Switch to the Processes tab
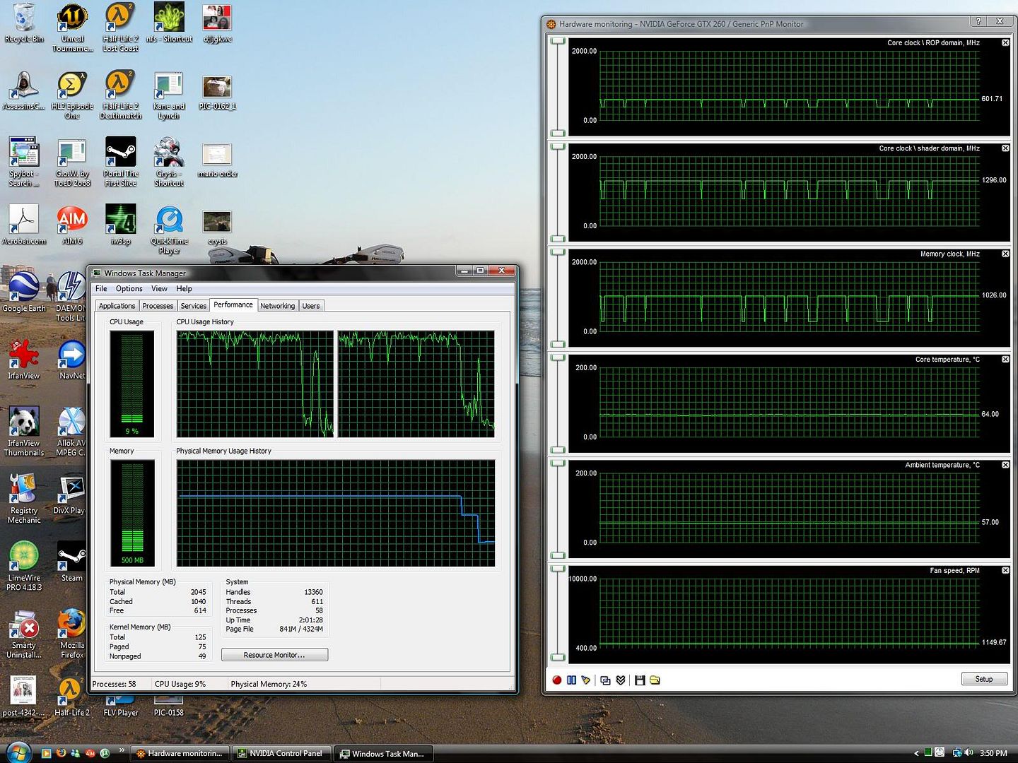The image size is (1018, 763). tap(158, 306)
